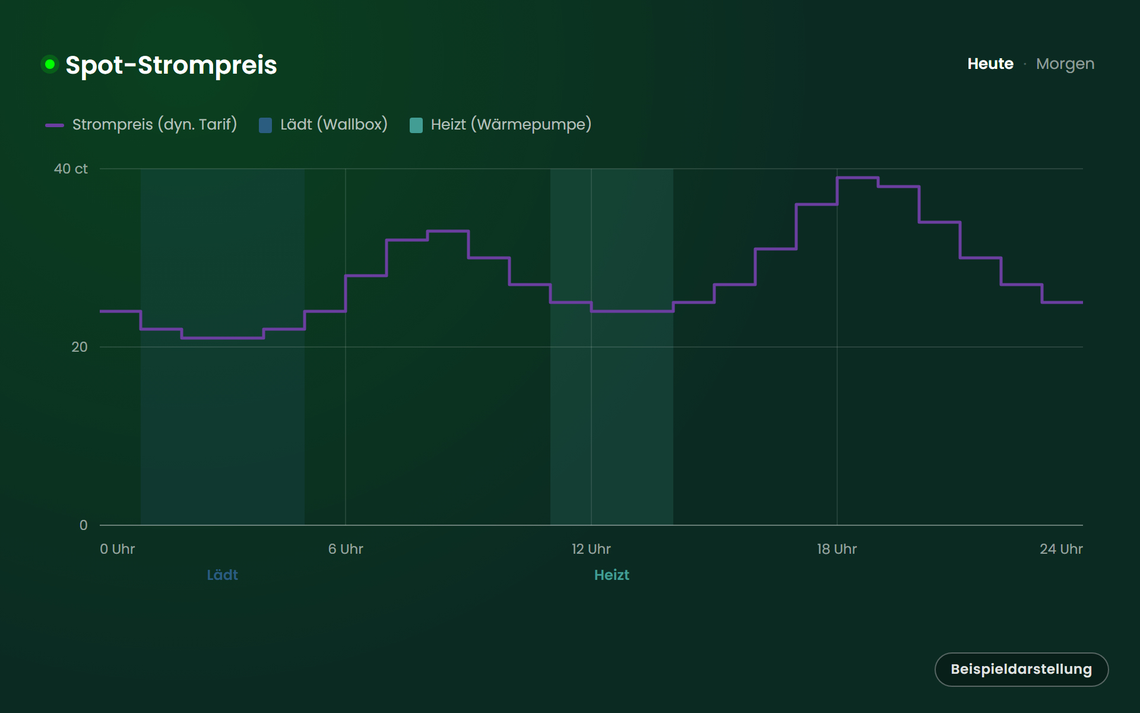This screenshot has height=713, width=1140.
Task: Switch to the Morgen tab
Action: coord(1065,64)
